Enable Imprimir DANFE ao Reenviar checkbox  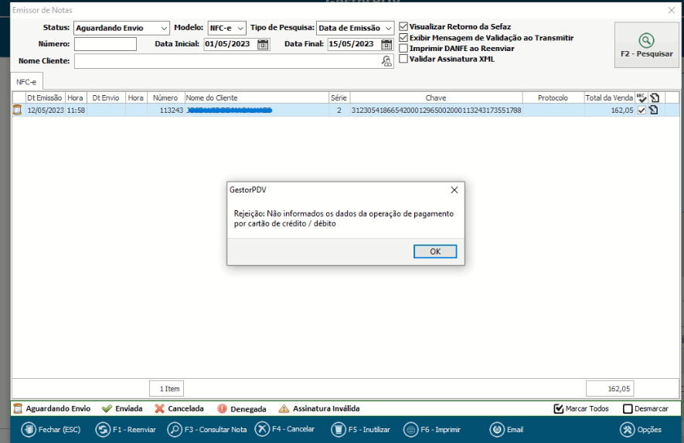click(403, 48)
